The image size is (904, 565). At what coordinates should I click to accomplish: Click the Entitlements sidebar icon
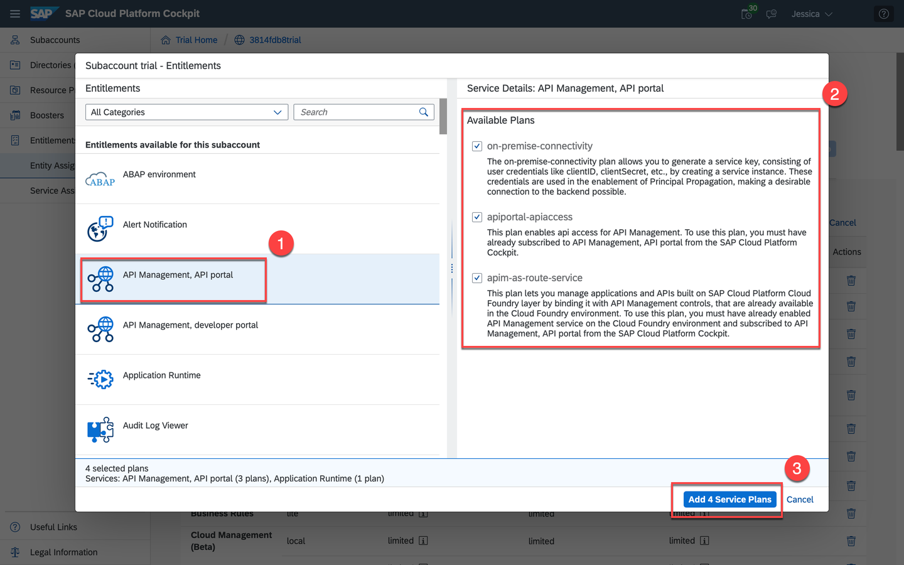pyautogui.click(x=15, y=140)
